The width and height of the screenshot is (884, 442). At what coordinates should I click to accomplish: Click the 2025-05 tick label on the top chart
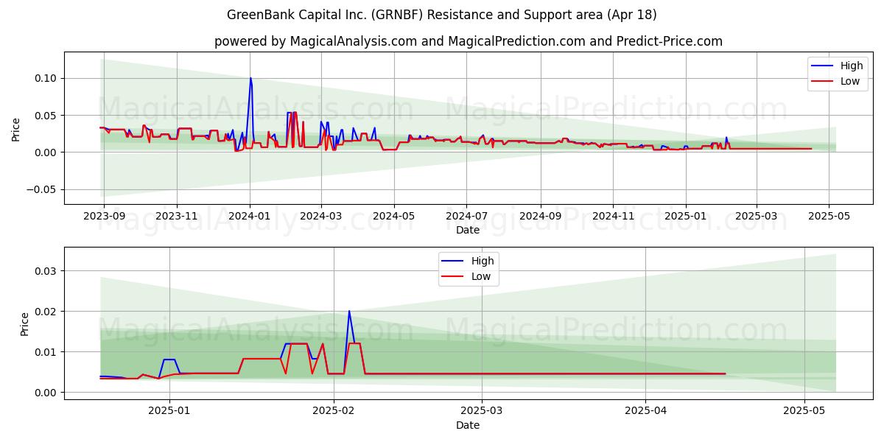click(x=829, y=216)
